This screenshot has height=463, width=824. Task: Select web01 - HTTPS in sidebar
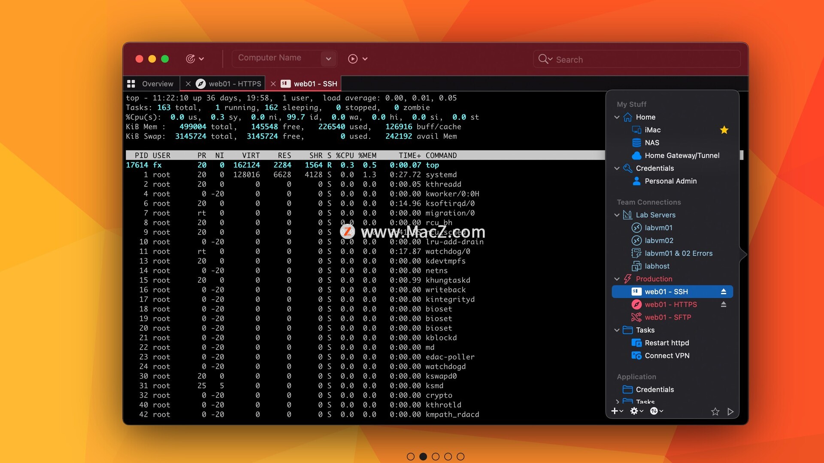[672, 305]
